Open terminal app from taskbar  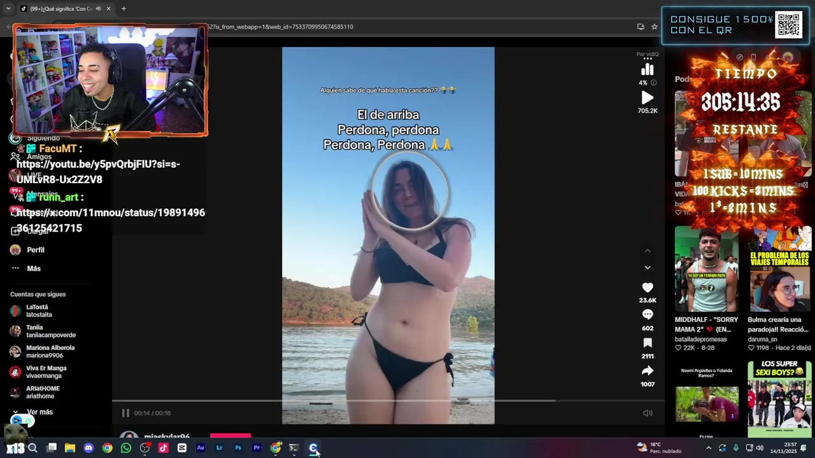[294, 448]
